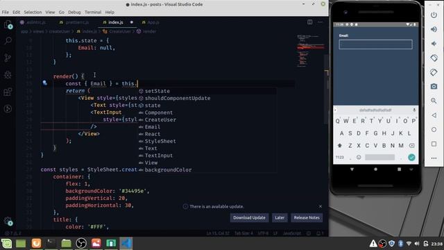Open the Edit menu
Screen dimensions: 444x250
[x=17, y=12]
